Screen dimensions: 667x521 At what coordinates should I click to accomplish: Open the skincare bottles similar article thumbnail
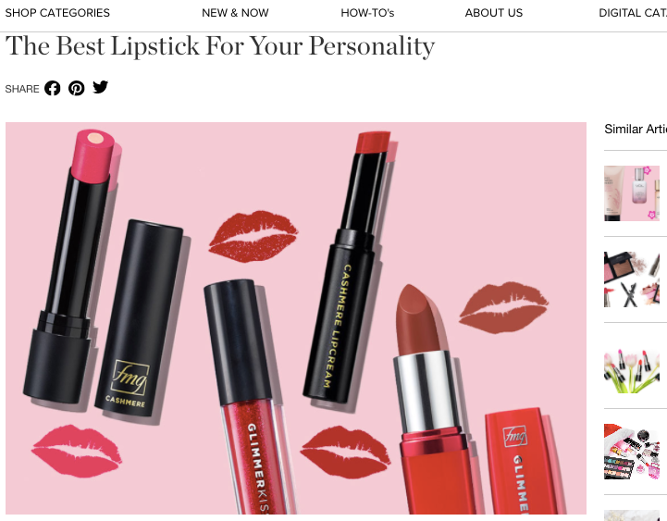[632, 193]
